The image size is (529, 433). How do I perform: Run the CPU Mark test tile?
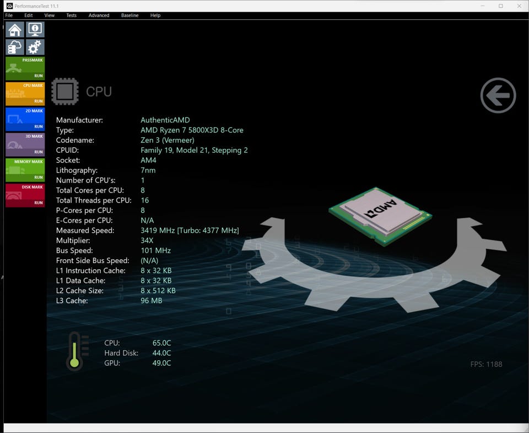tap(25, 94)
